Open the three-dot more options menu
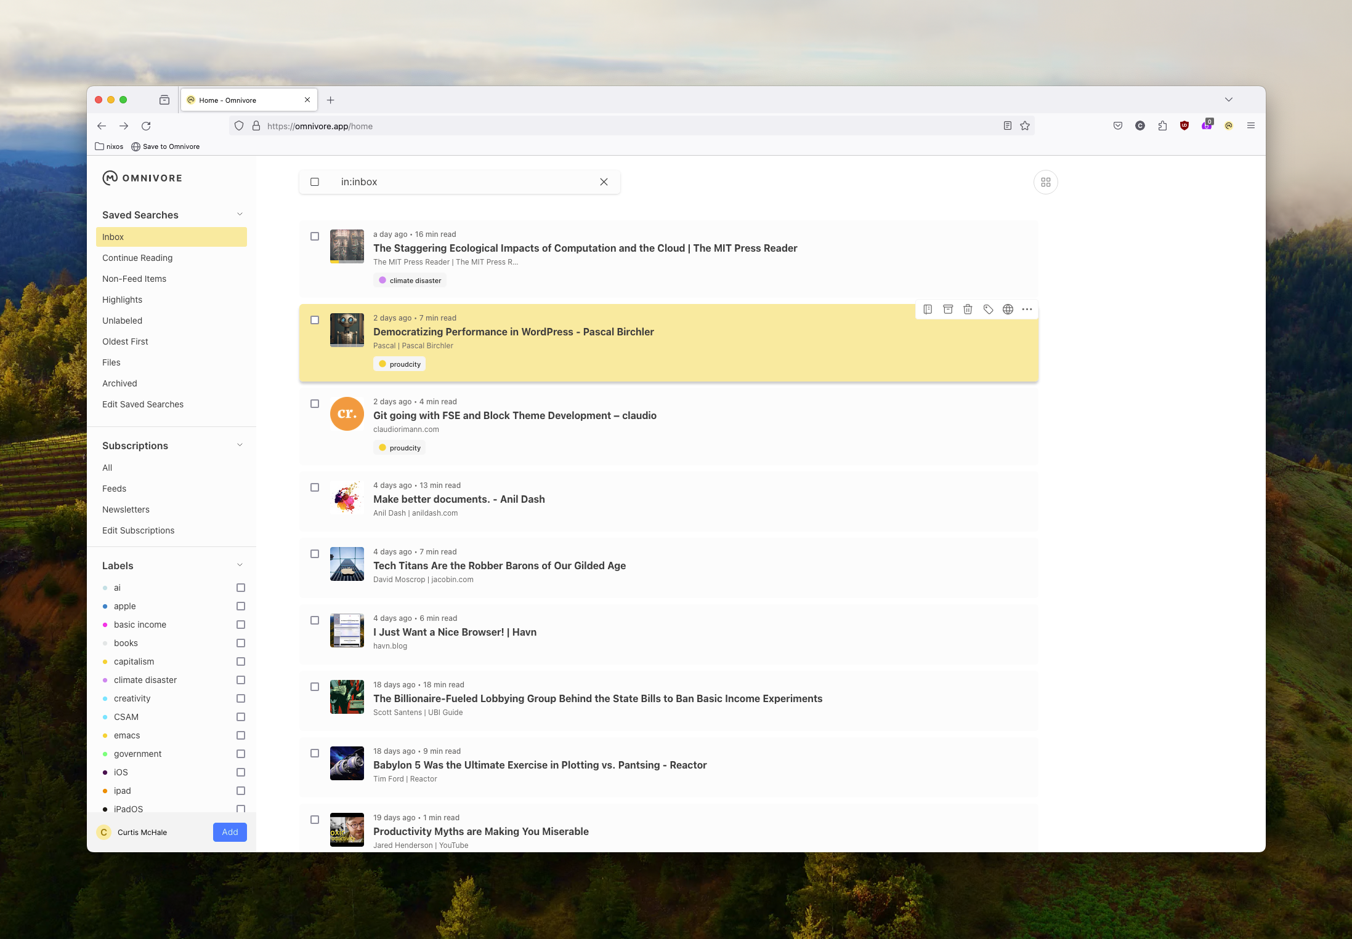1352x939 pixels. pyautogui.click(x=1027, y=310)
